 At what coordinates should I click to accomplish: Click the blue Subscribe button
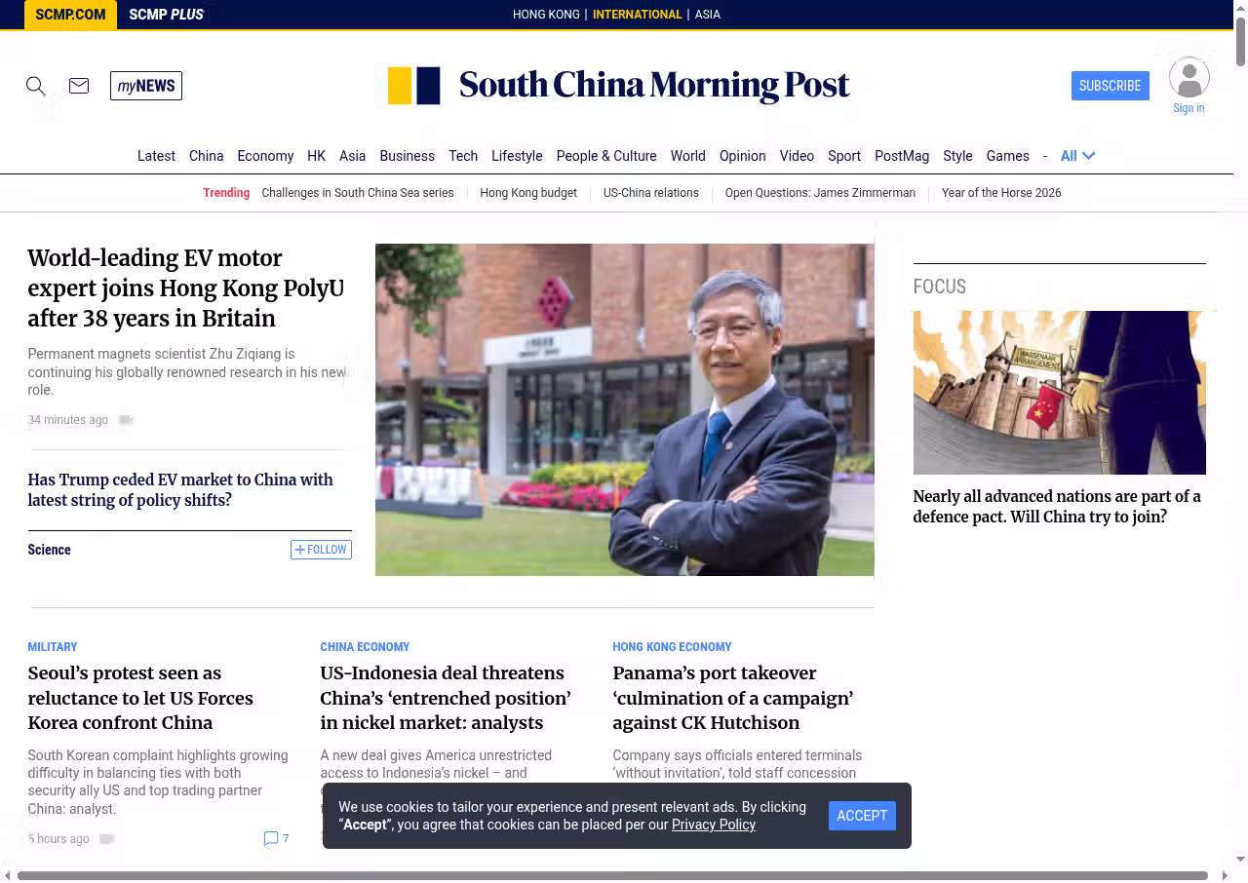1110,86
